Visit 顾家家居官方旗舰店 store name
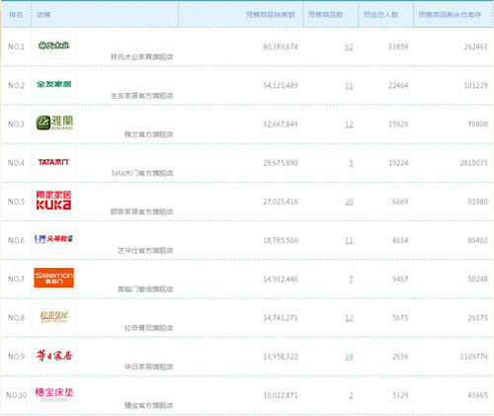The image size is (494, 416). tap(141, 211)
